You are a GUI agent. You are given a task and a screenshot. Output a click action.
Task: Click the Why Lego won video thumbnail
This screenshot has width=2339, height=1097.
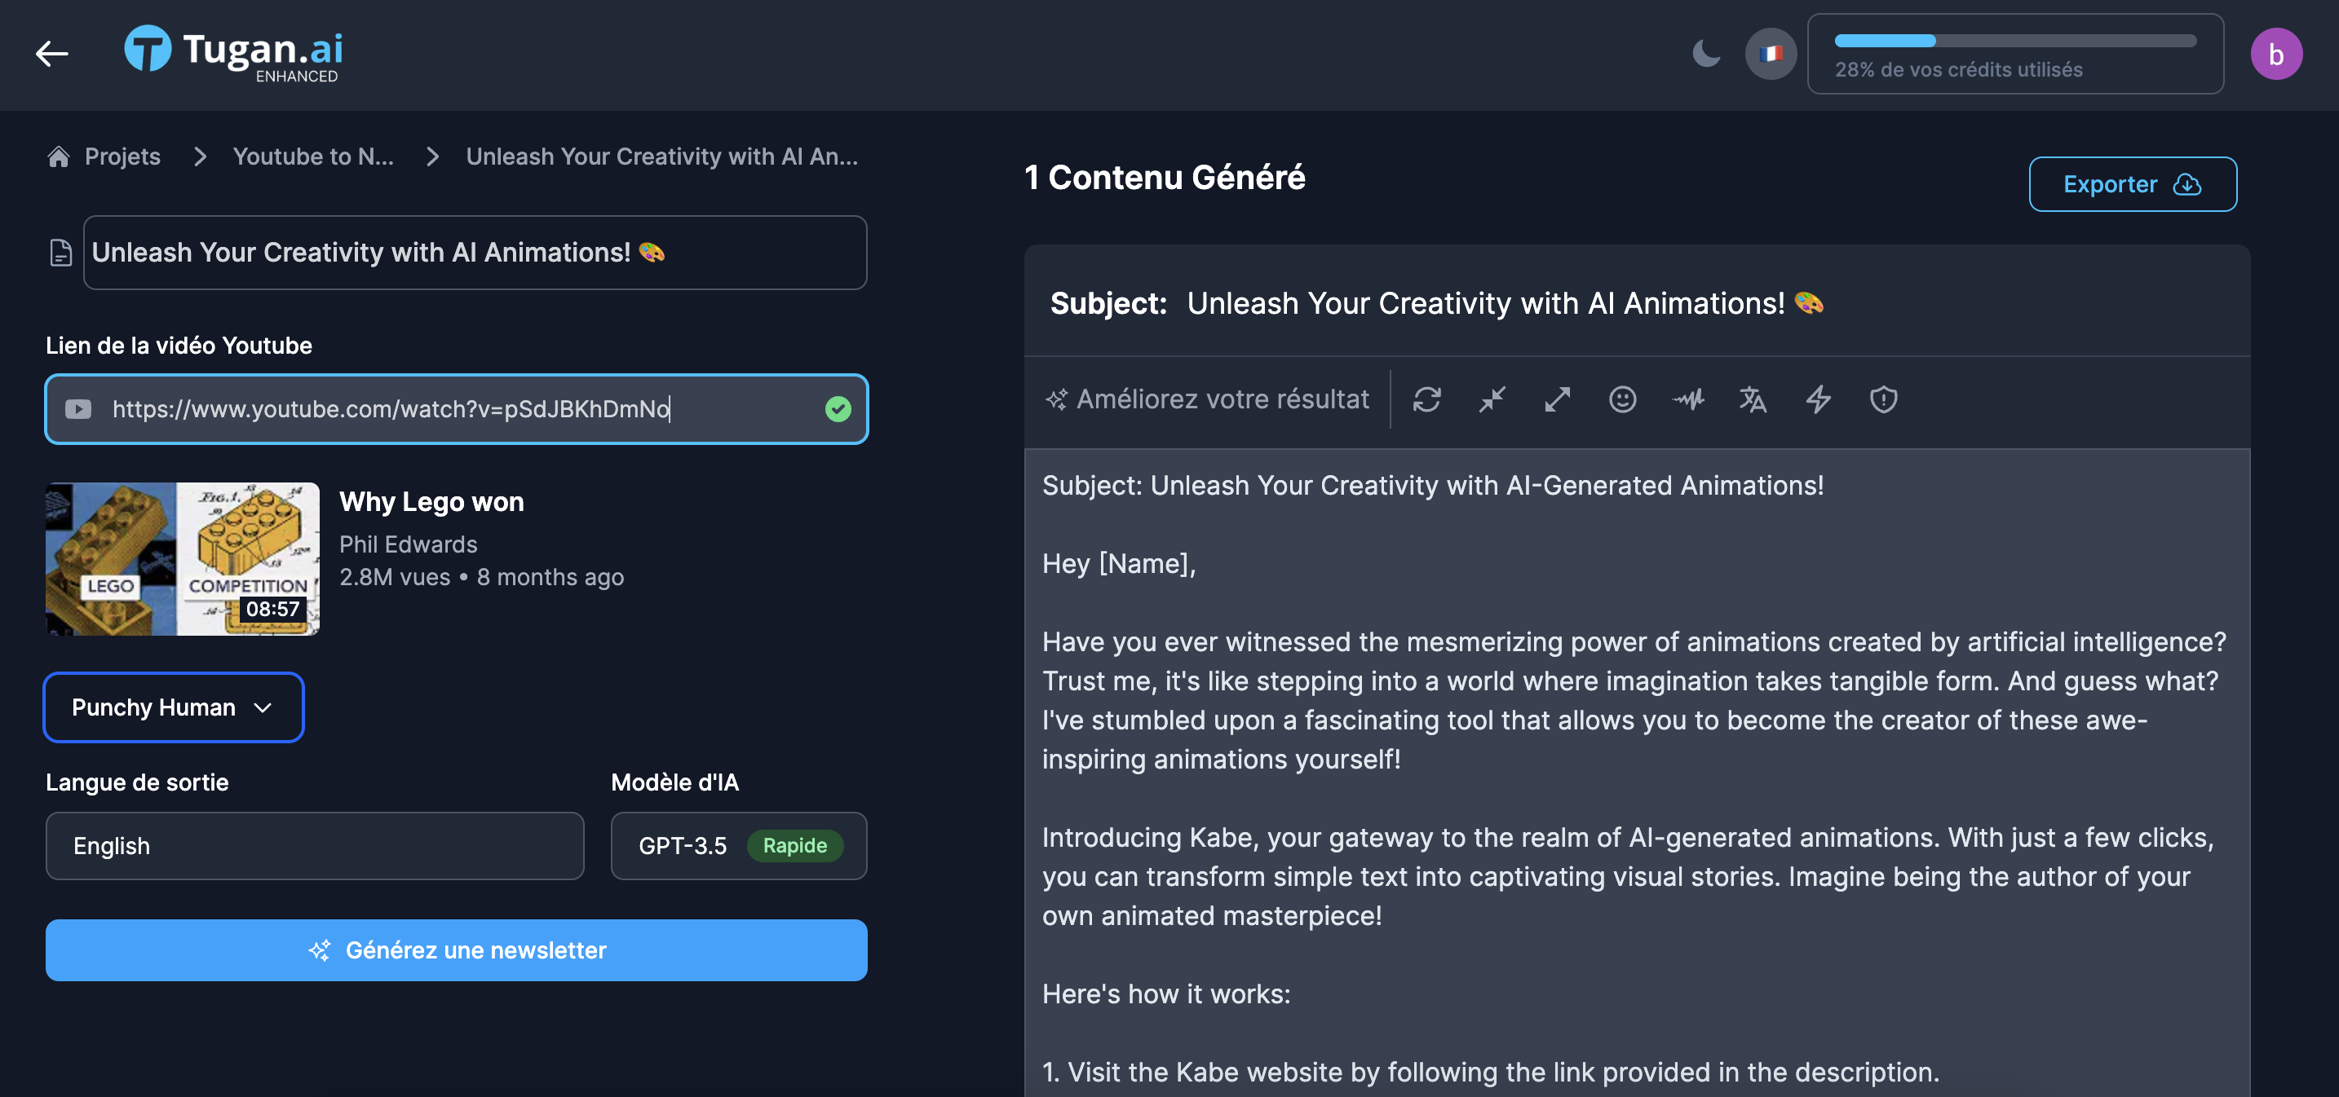[183, 559]
